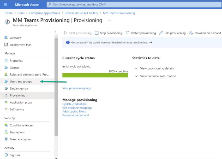The width and height of the screenshot is (222, 159).
Task: Click scroll-down arrow of sidebar scrollbar
Action: [56, 158]
